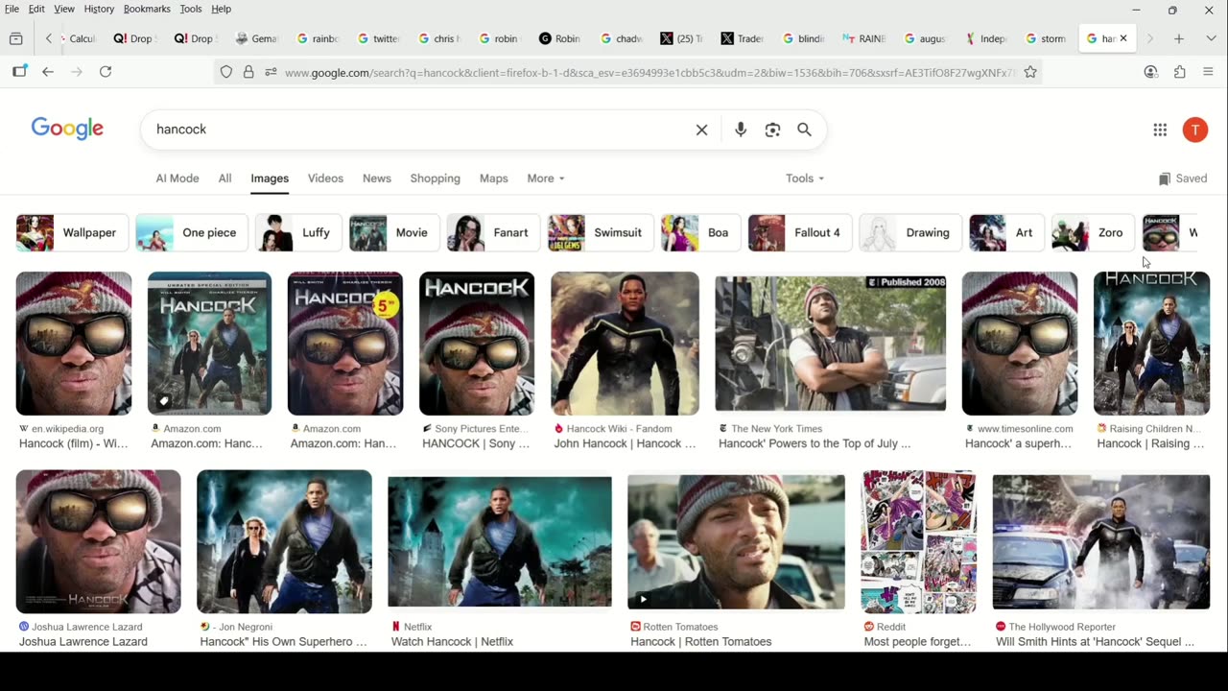Select the One piece filter chip
The width and height of the screenshot is (1228, 691).
coord(191,233)
